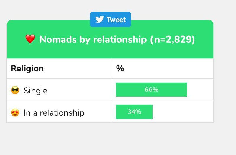The image size is (236, 155).
Task: Click the Nomads by relationship heading
Action: point(117,40)
